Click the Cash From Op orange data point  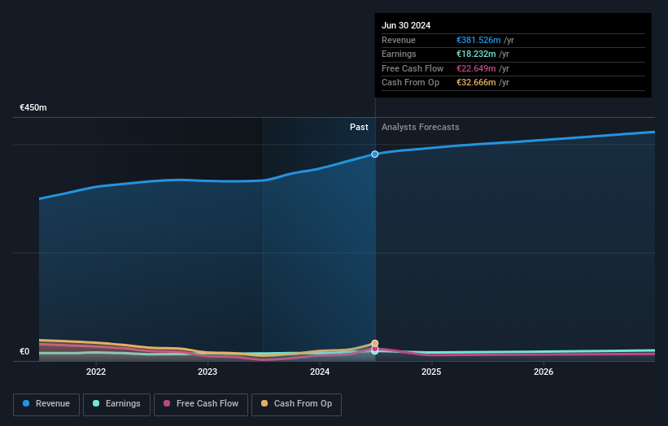pos(374,343)
